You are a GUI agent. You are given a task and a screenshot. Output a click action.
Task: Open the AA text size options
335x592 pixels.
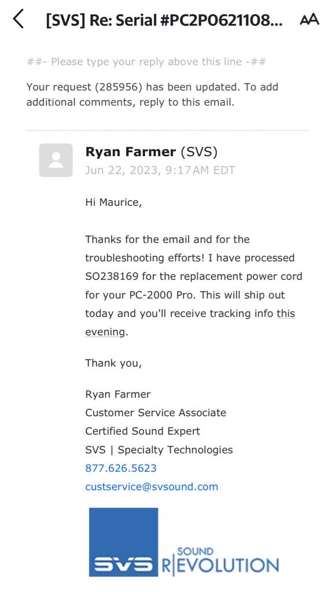(310, 19)
